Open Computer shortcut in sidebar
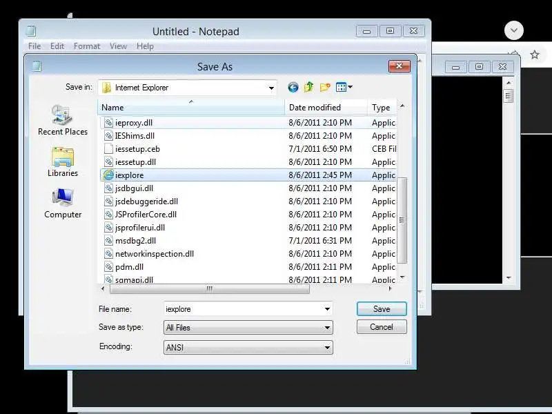This screenshot has height=414, width=552. 63,204
